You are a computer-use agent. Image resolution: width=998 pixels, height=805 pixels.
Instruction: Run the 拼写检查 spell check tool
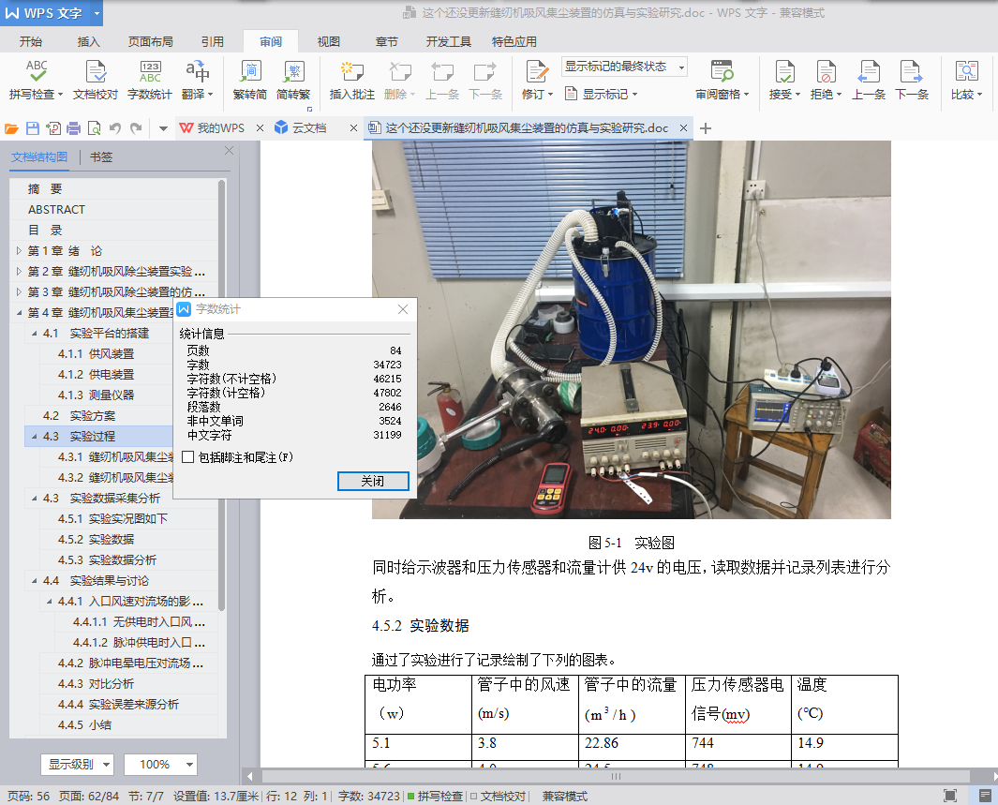(x=37, y=81)
